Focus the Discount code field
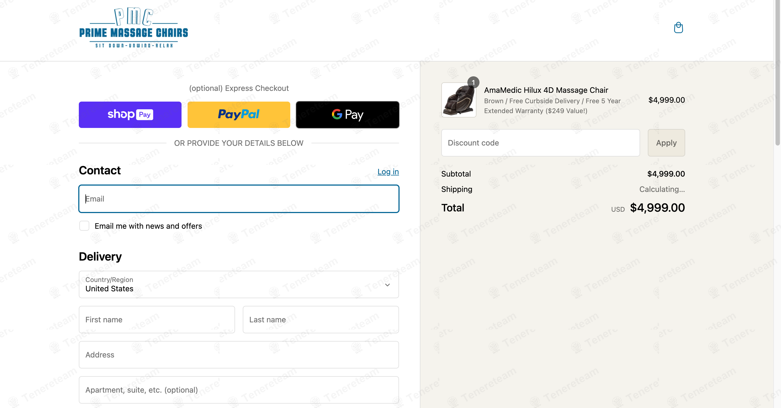 coord(540,143)
